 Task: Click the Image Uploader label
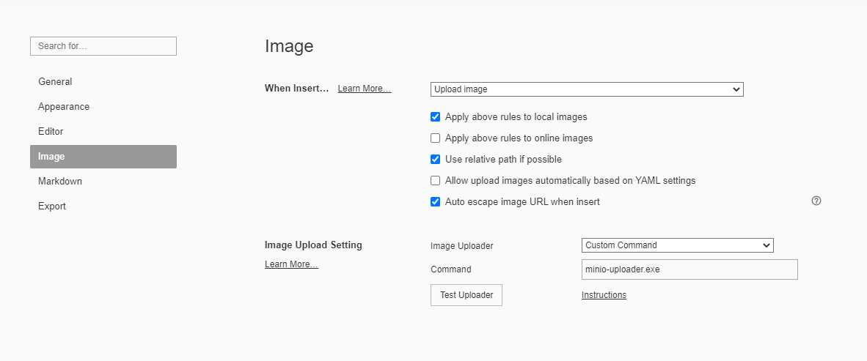[x=461, y=245]
